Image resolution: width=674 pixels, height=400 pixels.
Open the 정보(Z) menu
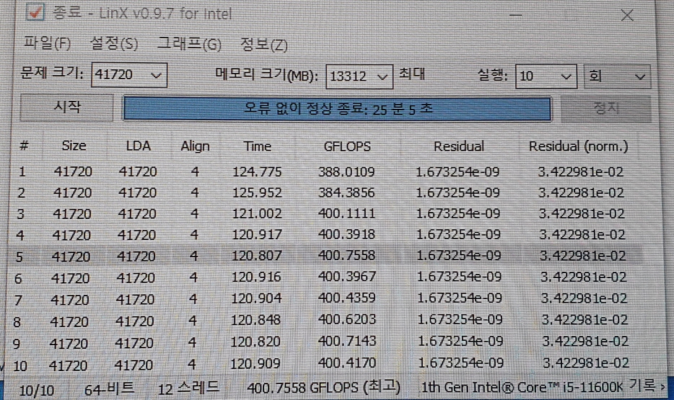coord(263,45)
